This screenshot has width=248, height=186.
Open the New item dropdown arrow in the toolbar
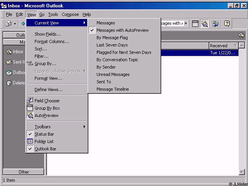coord(15,24)
